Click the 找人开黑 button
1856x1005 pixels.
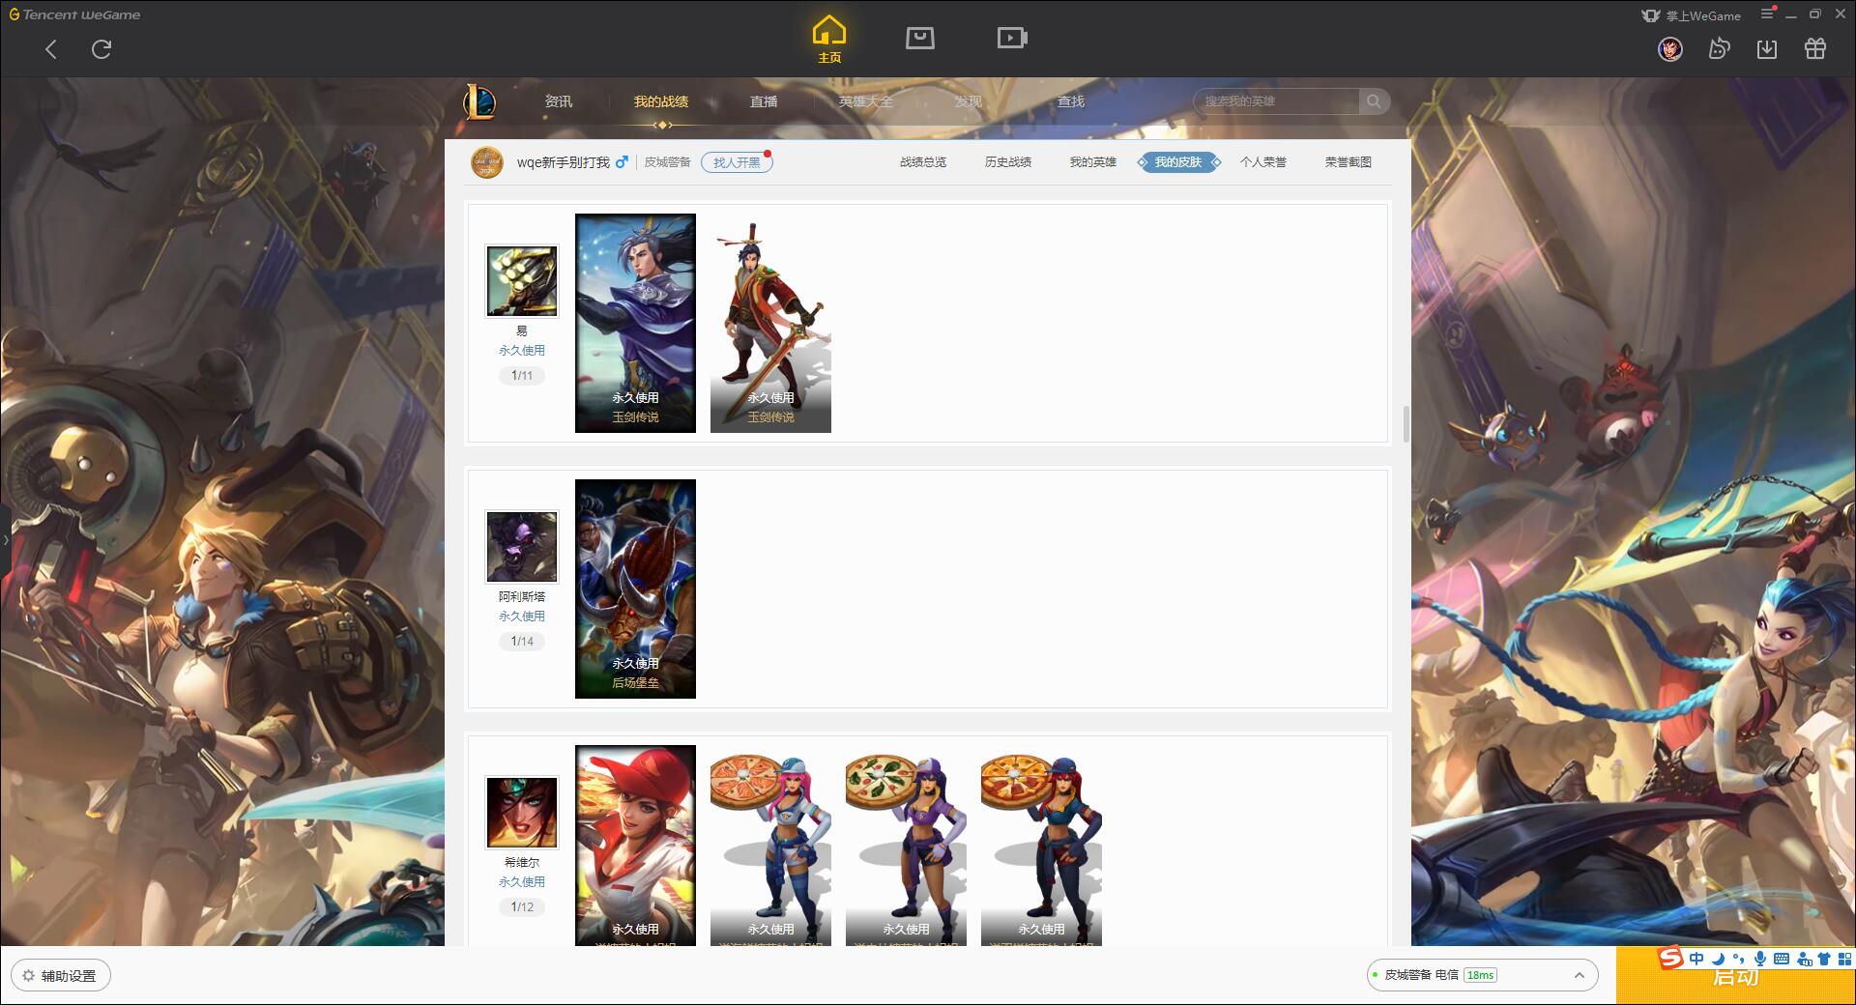pyautogui.click(x=737, y=162)
